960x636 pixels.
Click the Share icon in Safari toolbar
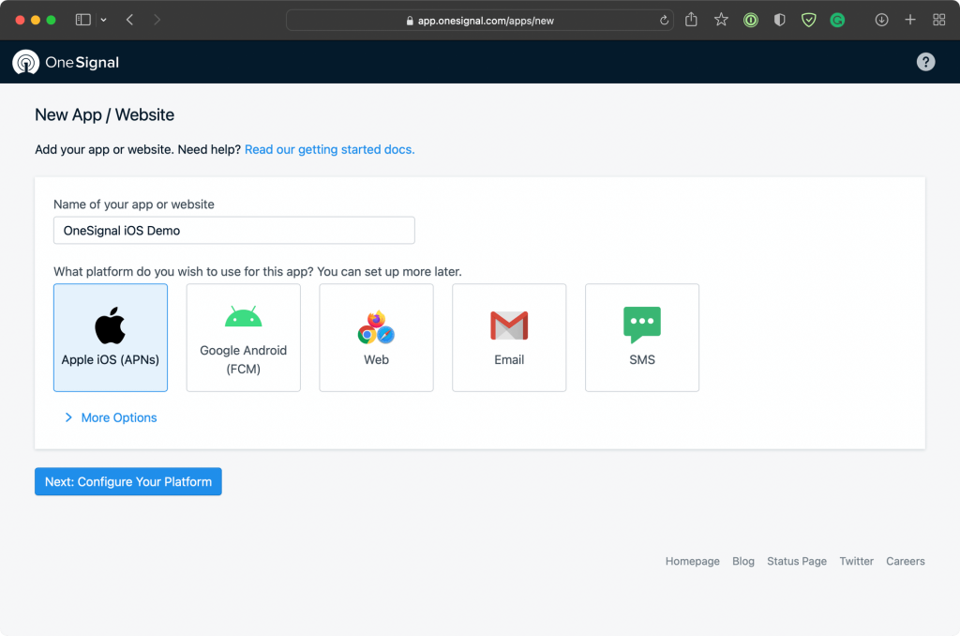(x=691, y=20)
